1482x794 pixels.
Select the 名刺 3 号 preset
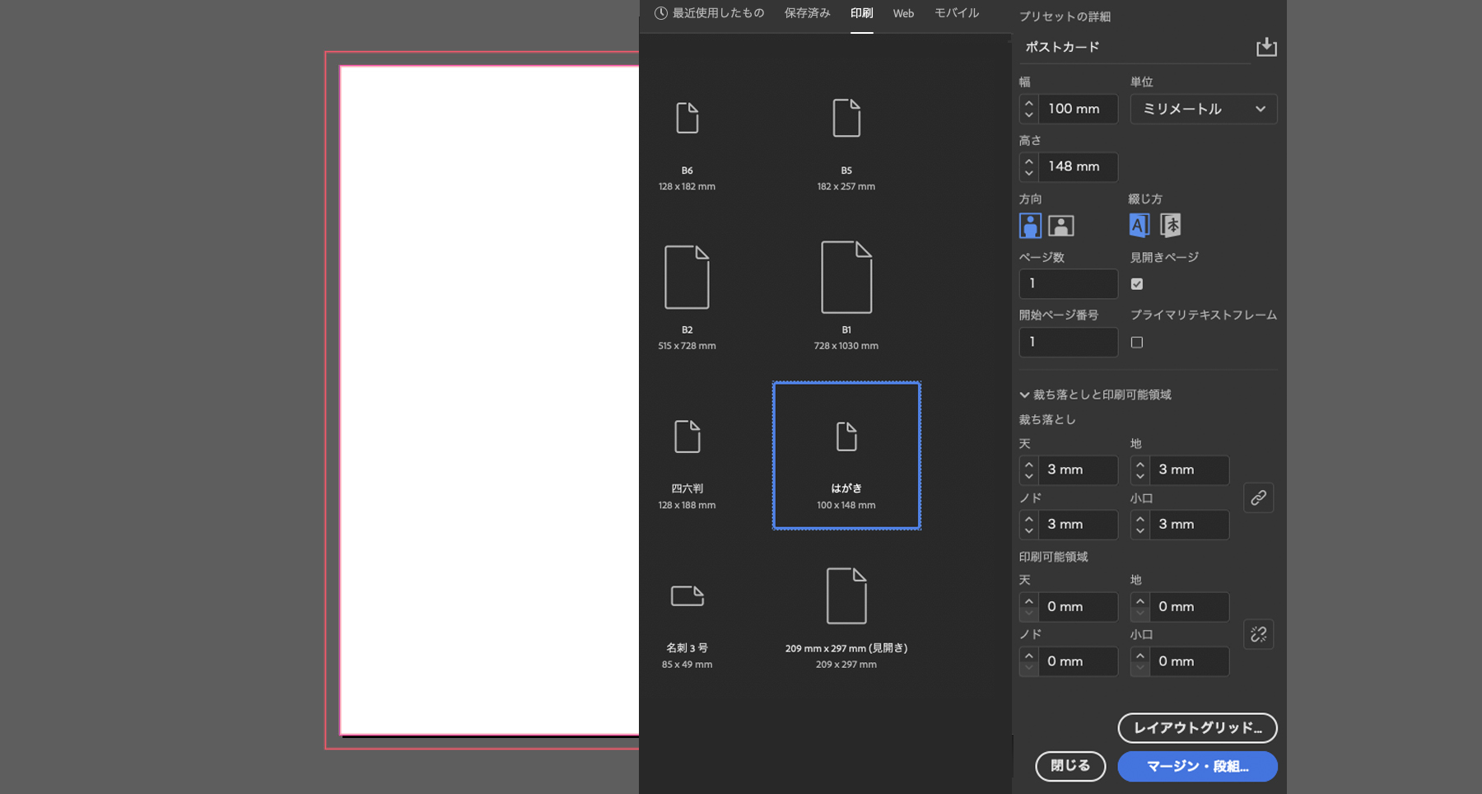tap(687, 618)
